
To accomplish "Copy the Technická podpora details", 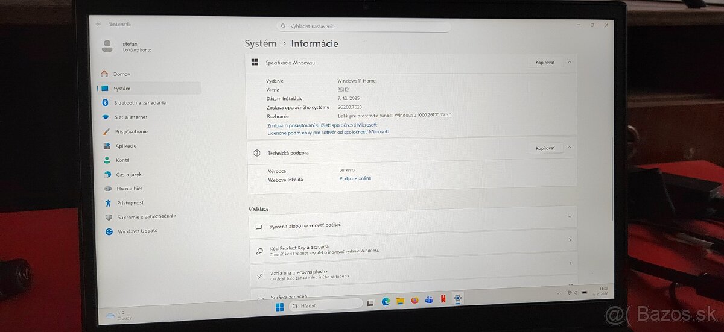I will (545, 148).
